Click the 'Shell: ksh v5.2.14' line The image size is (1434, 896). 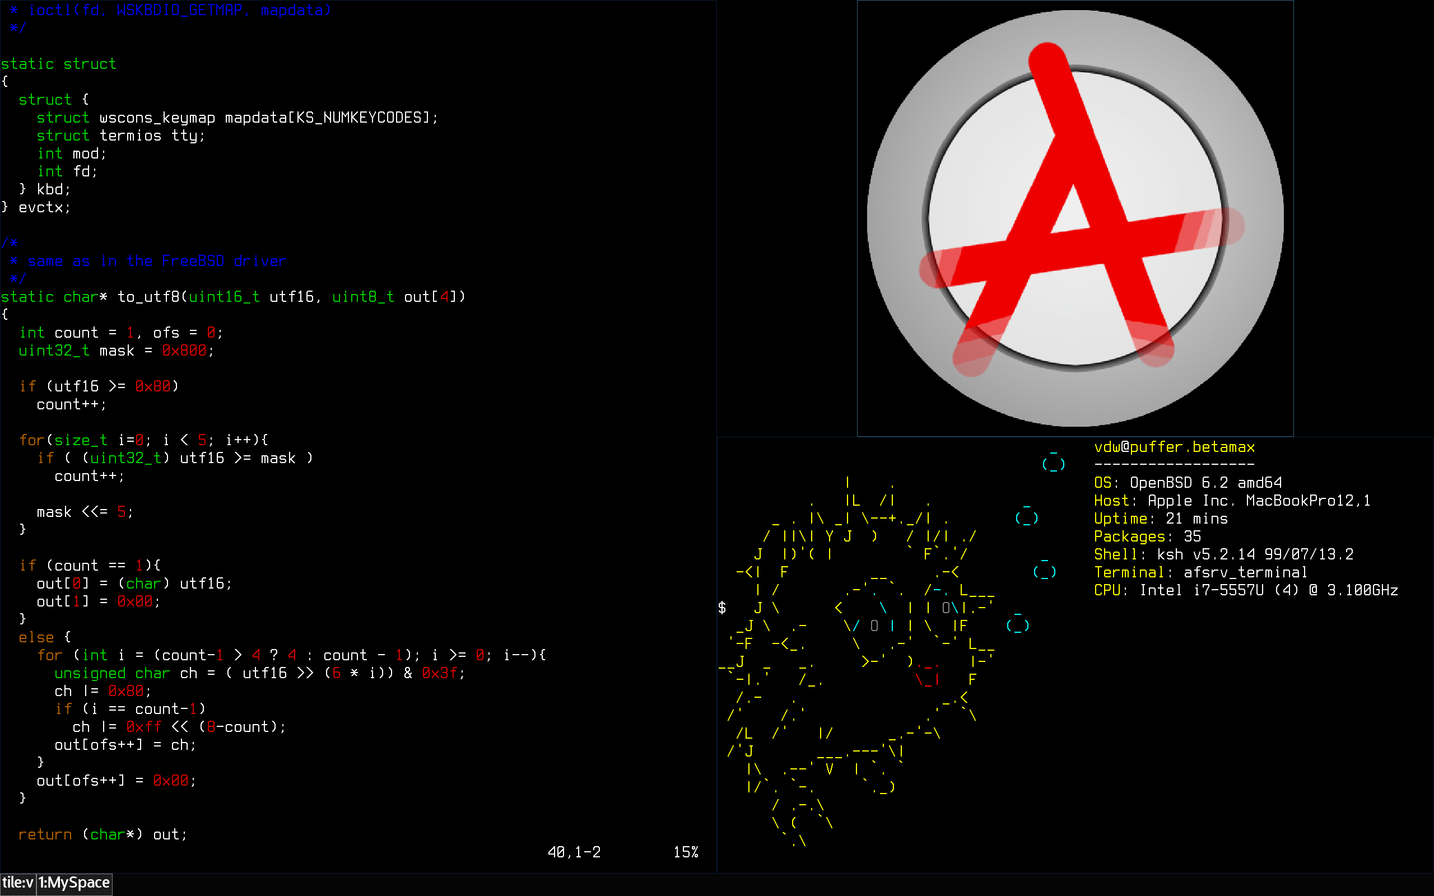click(x=1223, y=554)
